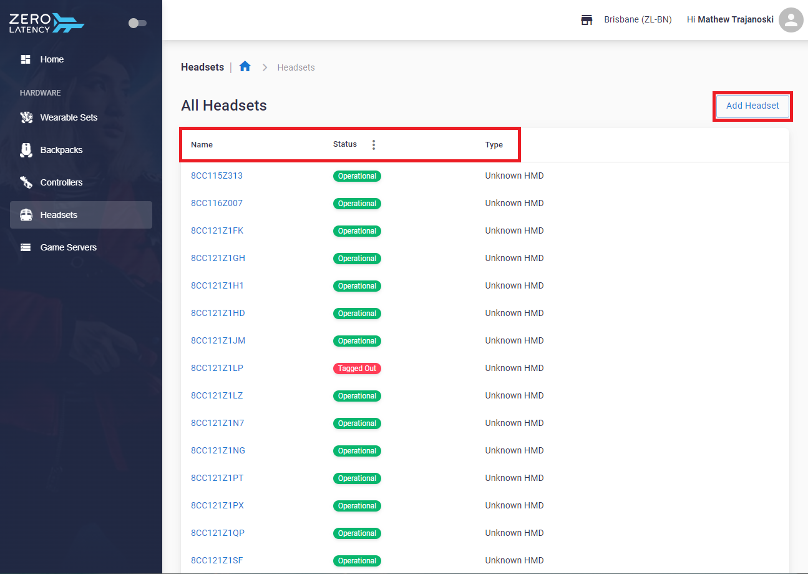Viewport: 808px width, 574px height.
Task: Open headset 8CC121Z1JM
Action: coord(218,340)
